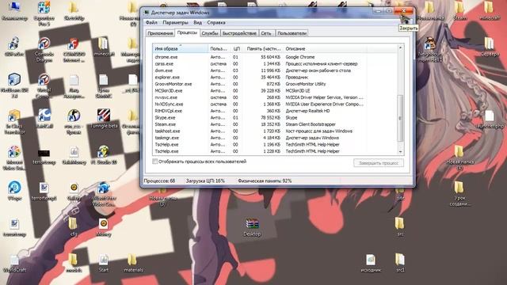
Task: Open the Параметры menu
Action: tap(175, 23)
